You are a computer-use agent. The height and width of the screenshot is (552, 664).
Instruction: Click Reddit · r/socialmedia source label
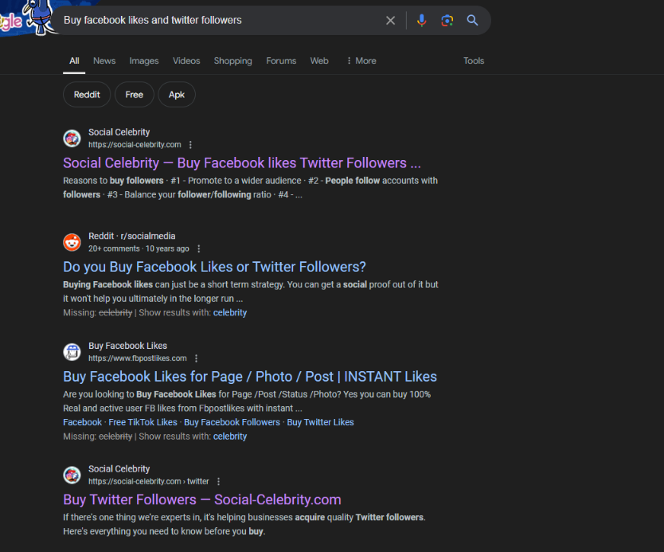(x=131, y=236)
